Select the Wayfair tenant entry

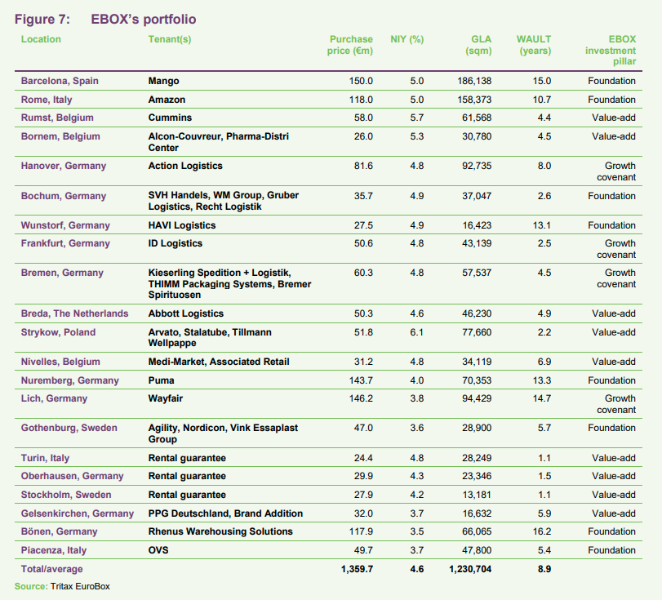click(165, 398)
